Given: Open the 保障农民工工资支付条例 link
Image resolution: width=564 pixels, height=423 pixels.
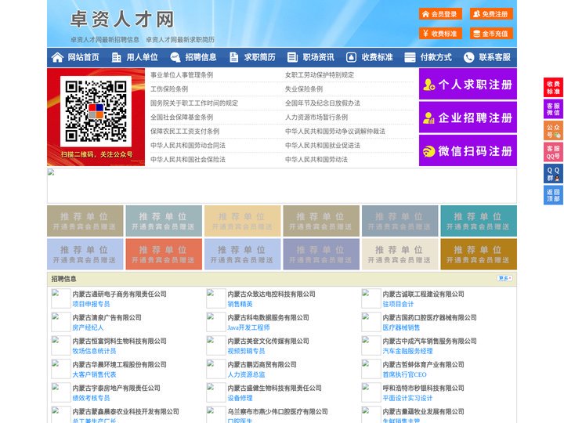Looking at the screenshot, I should point(185,132).
